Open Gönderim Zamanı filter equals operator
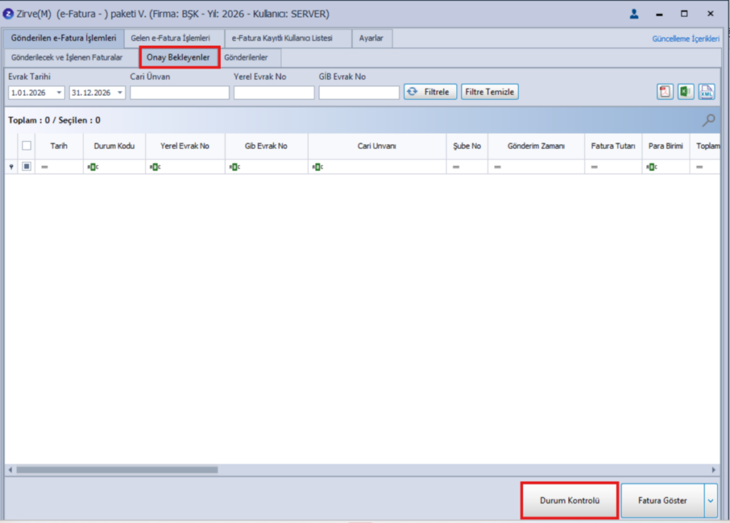Screen dimensions: 730x523 pos(498,167)
